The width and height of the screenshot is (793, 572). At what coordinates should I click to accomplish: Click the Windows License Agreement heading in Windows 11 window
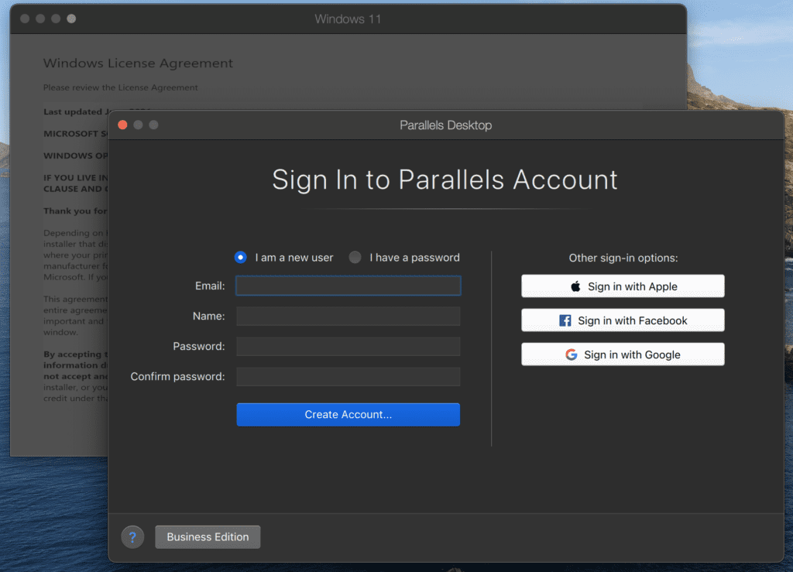pos(138,63)
